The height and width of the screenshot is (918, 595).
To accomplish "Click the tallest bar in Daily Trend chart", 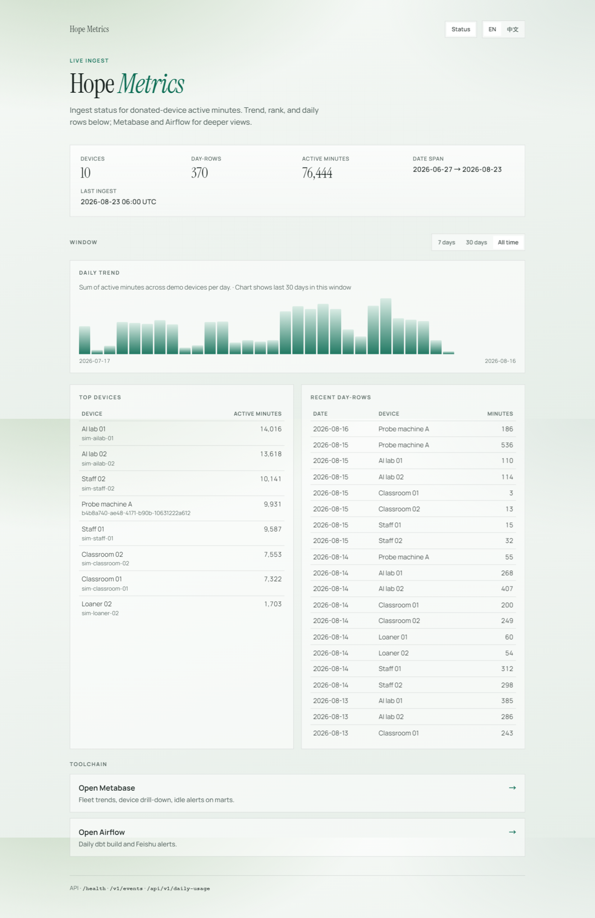I will 385,326.
